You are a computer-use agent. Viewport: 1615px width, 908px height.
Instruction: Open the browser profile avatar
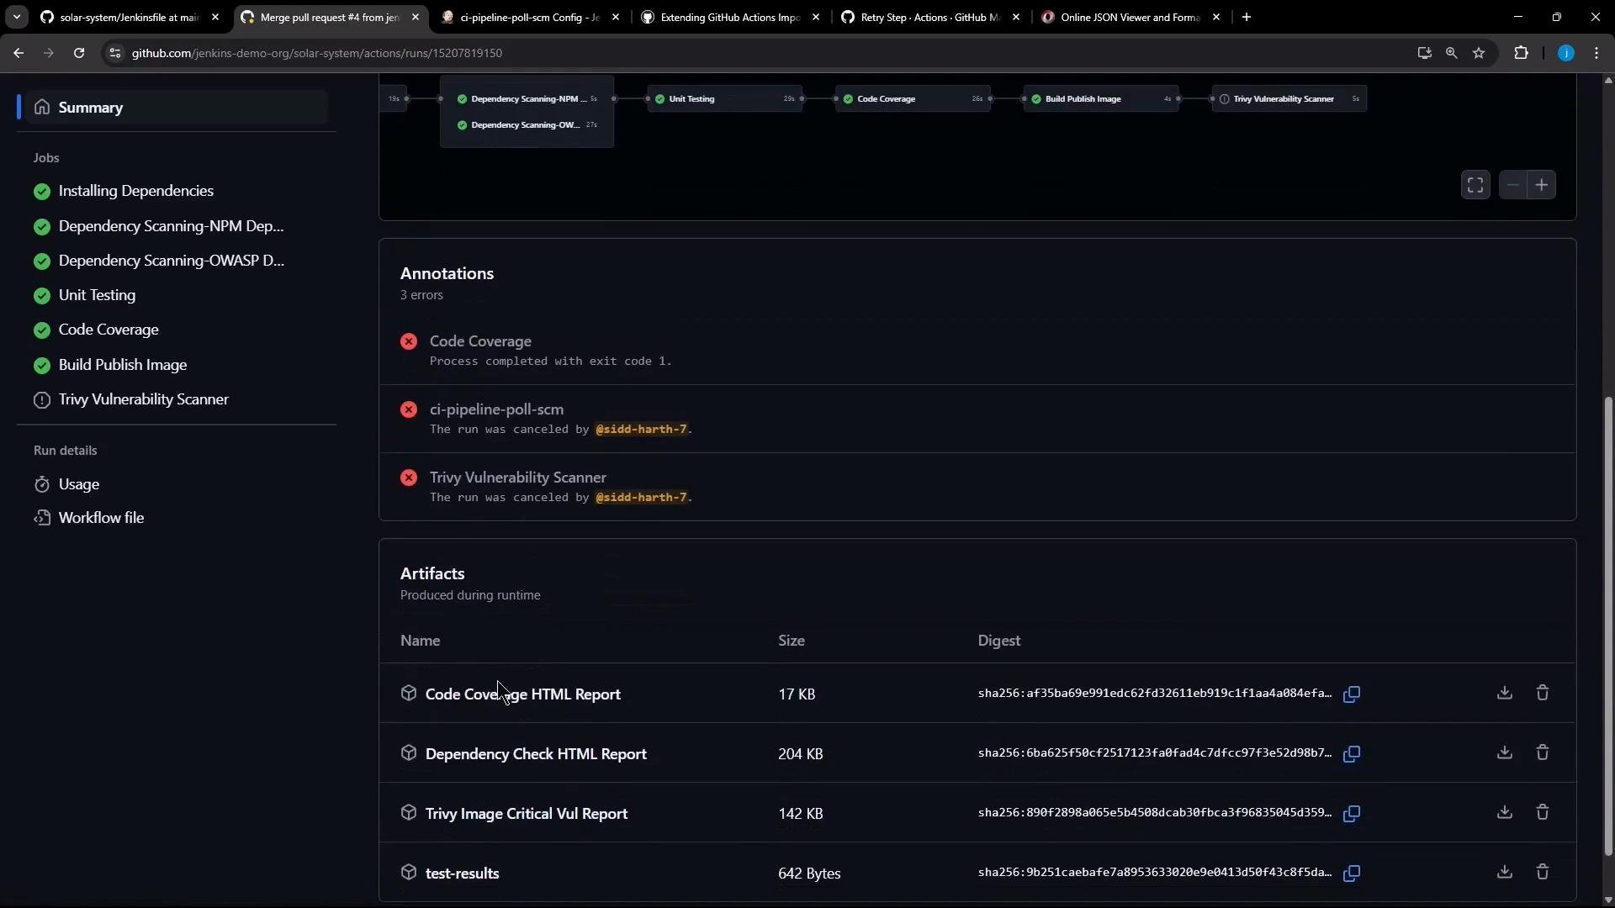1566,53
